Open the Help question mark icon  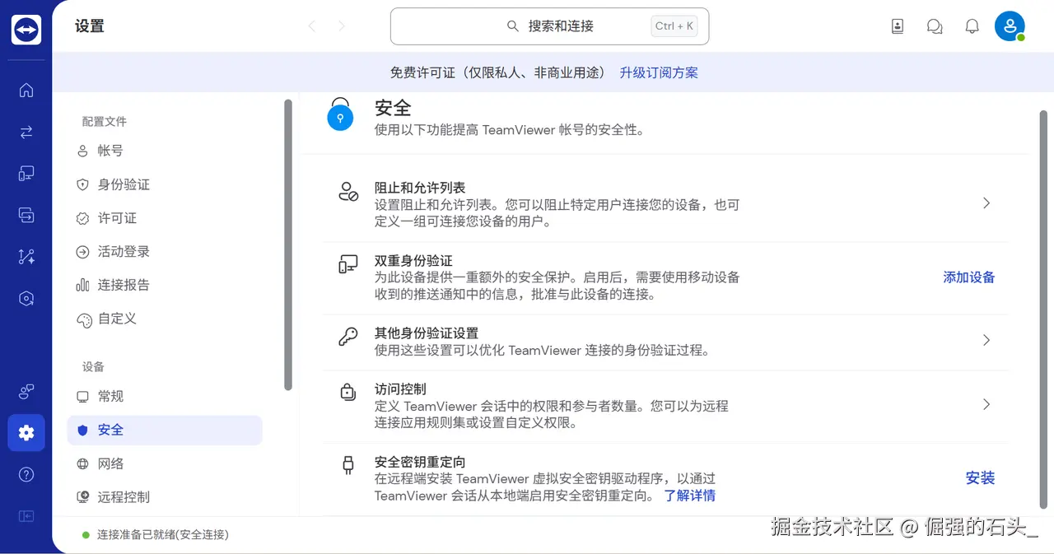tap(26, 474)
